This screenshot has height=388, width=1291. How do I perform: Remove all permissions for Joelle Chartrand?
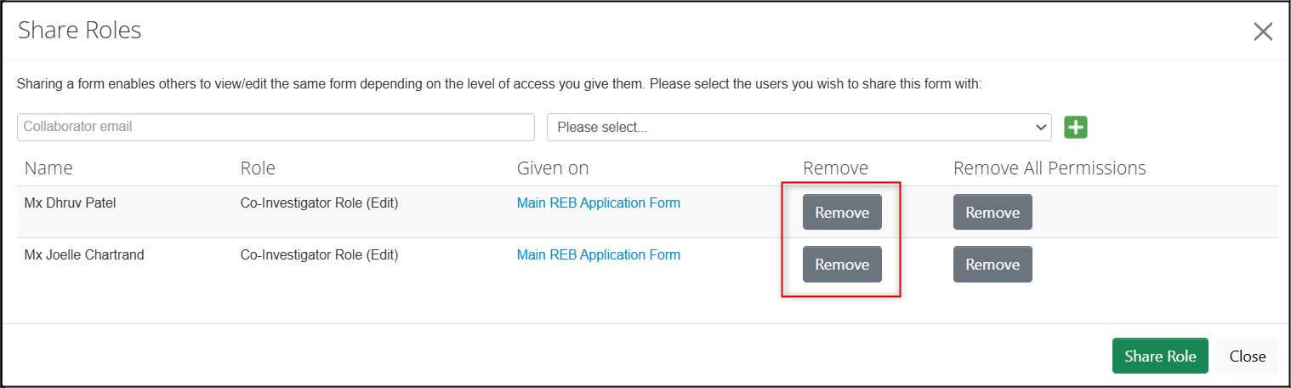tap(992, 265)
